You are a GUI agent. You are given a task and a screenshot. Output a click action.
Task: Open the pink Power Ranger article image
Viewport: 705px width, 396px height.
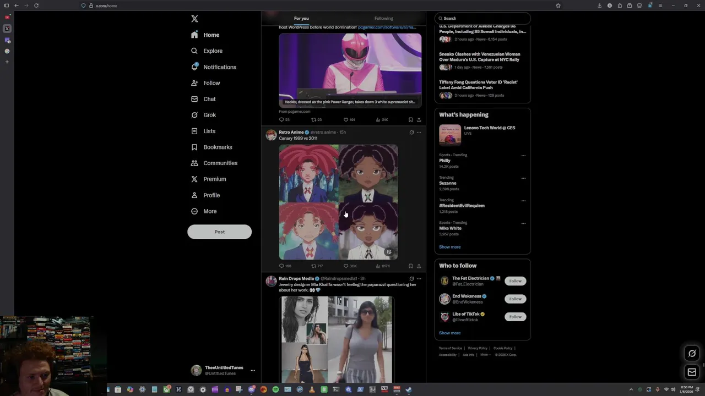pos(350,70)
